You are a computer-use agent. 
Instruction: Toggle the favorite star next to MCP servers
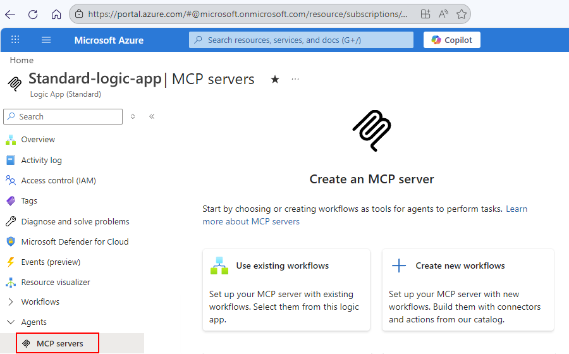275,79
